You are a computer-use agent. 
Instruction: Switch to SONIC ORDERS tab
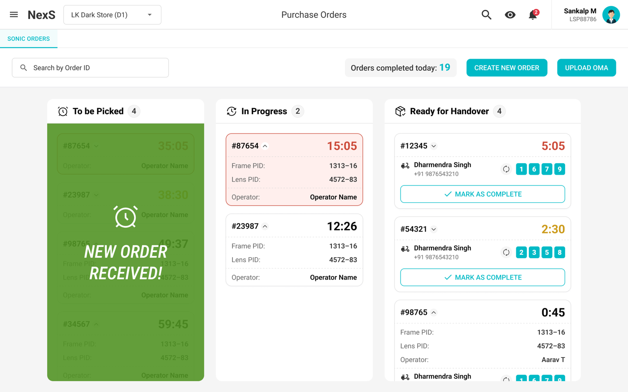click(x=29, y=39)
